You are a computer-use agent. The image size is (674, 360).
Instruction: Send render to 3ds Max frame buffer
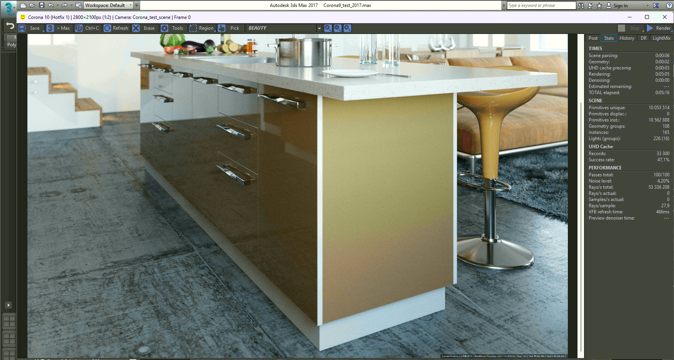[x=59, y=28]
